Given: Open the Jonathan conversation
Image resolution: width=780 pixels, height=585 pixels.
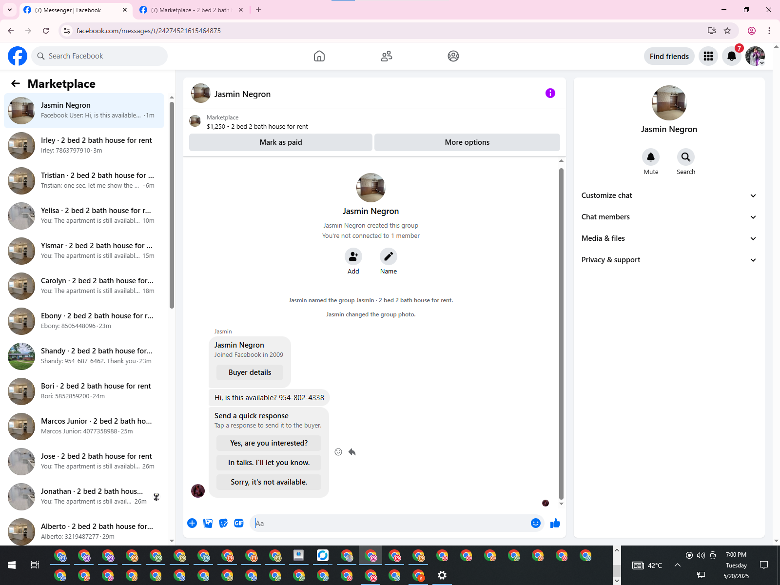Looking at the screenshot, I should (84, 496).
